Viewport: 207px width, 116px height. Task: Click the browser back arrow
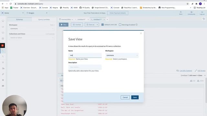coord(3,4)
